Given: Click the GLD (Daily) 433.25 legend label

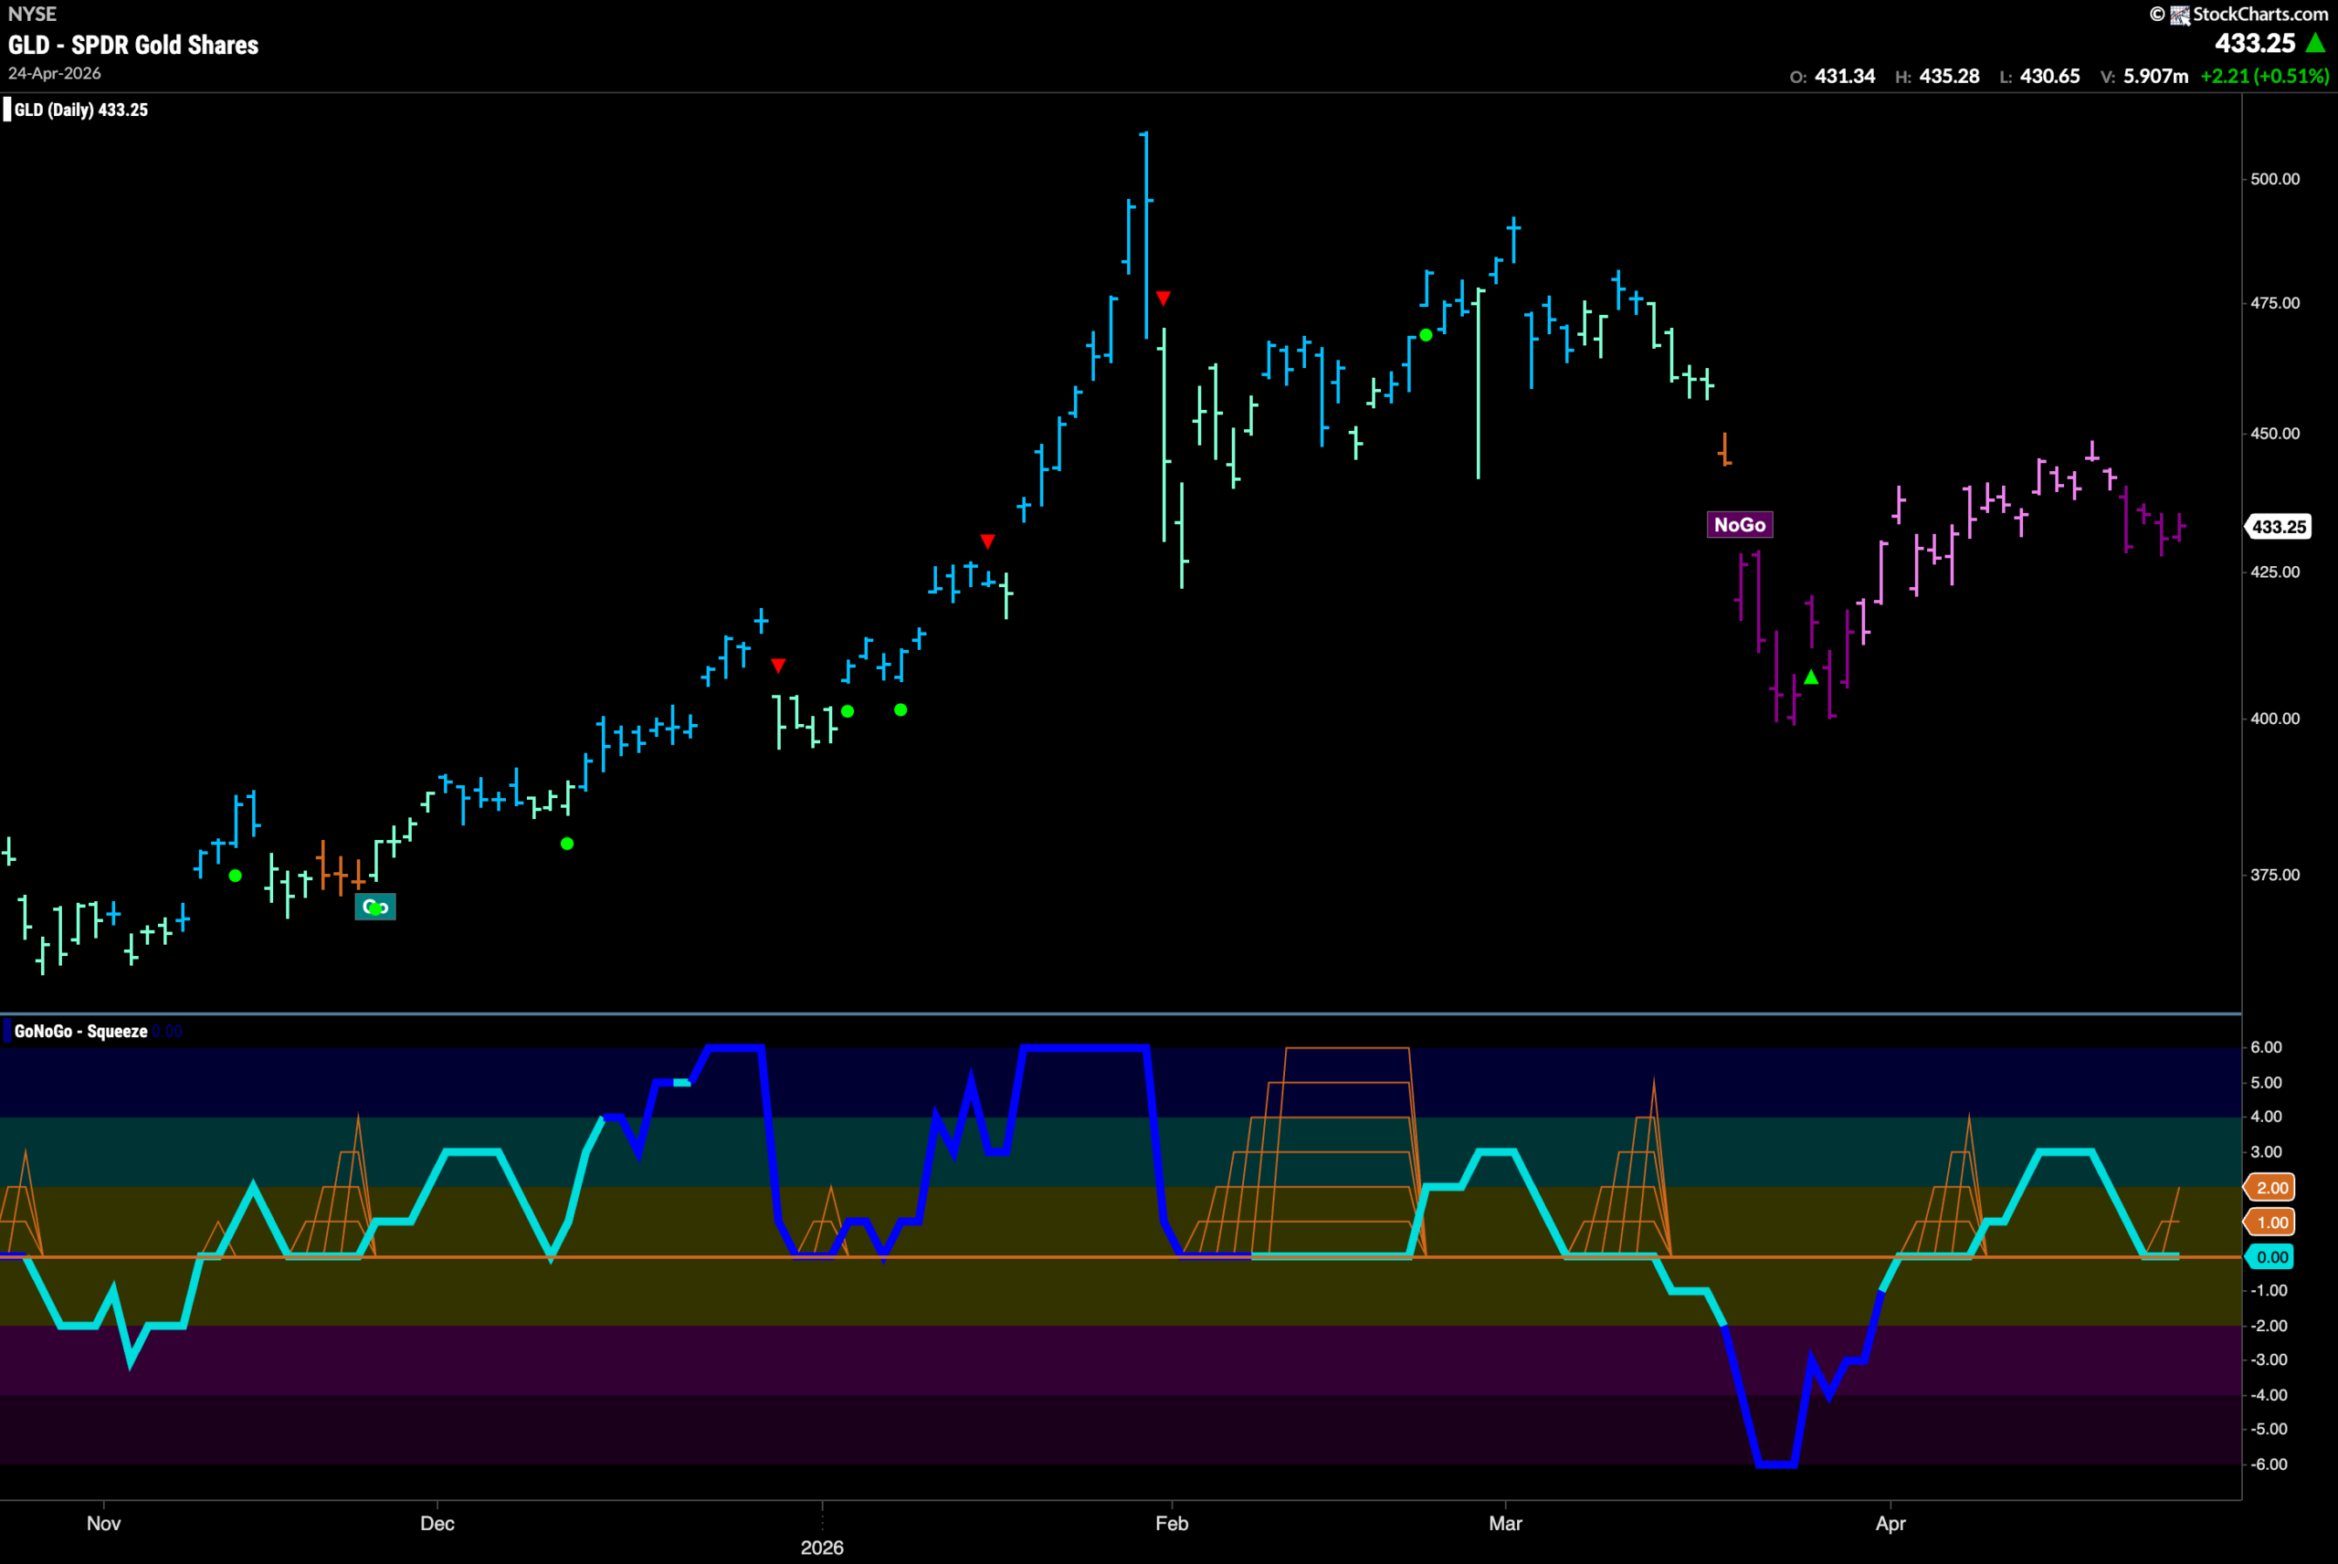Looking at the screenshot, I should coord(80,110).
